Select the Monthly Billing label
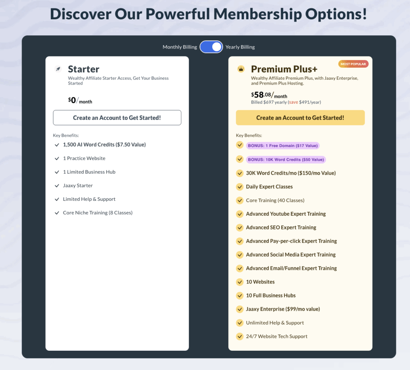The image size is (410, 370). pyautogui.click(x=180, y=47)
